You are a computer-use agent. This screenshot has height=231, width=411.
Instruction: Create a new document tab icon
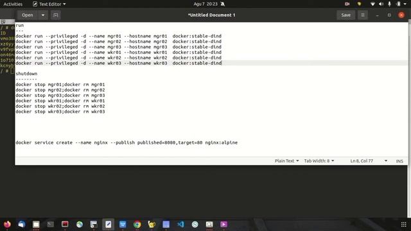56,15
